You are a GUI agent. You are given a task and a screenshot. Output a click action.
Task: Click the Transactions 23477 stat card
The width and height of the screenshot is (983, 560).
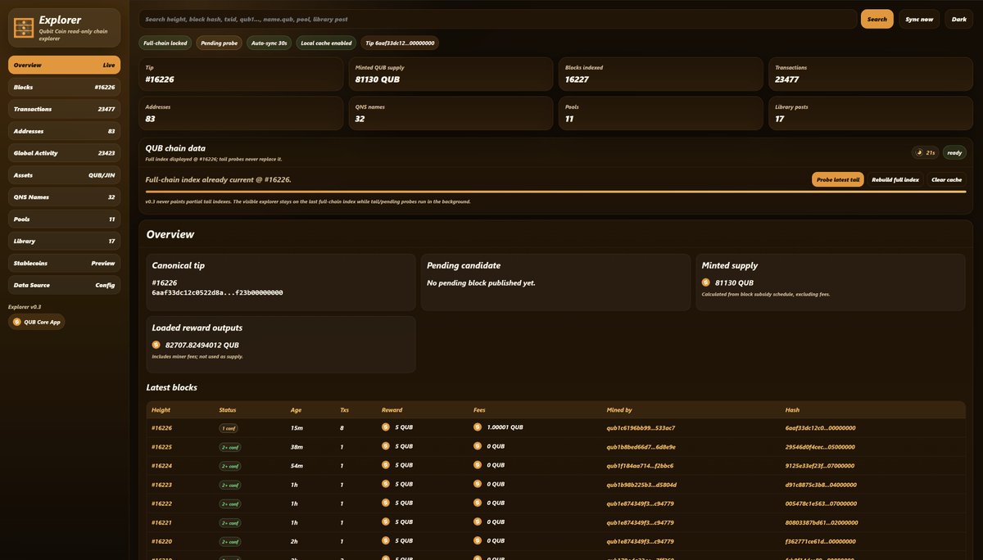coord(871,74)
